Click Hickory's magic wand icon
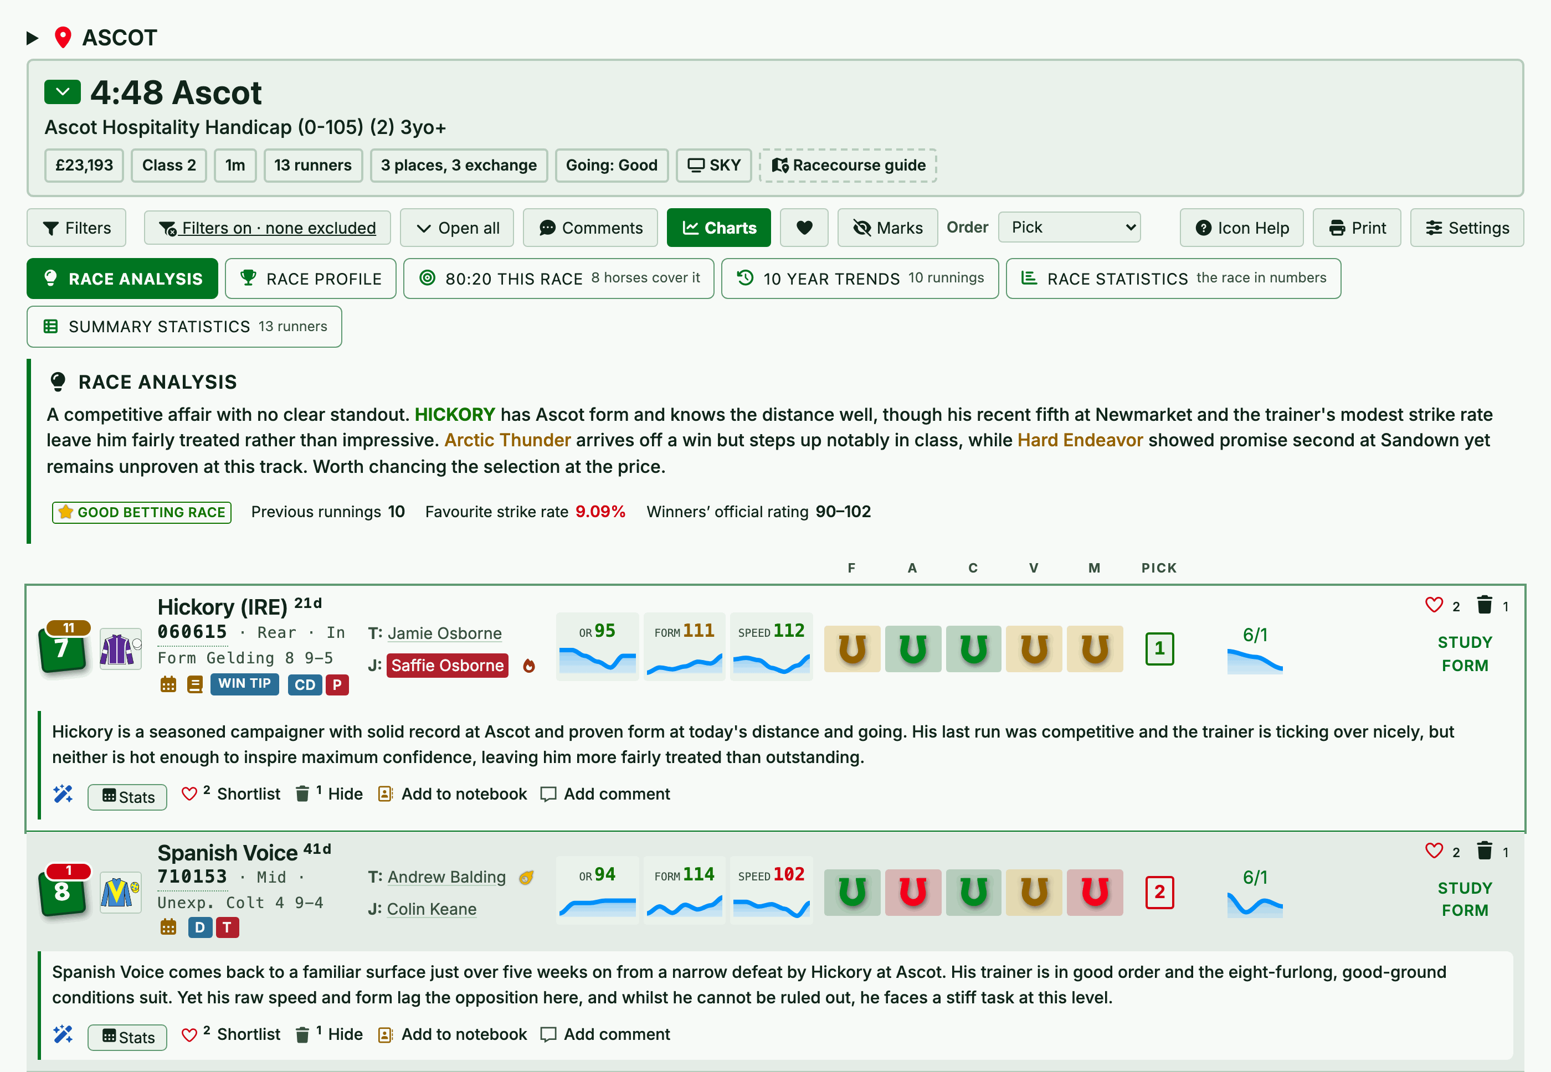The height and width of the screenshot is (1072, 1551). (x=63, y=794)
